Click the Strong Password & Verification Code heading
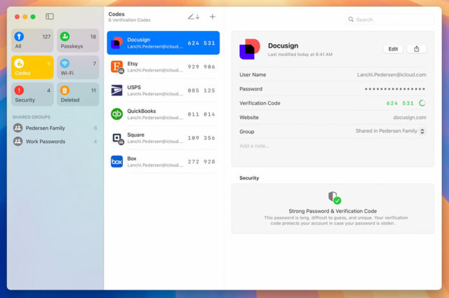 point(333,211)
